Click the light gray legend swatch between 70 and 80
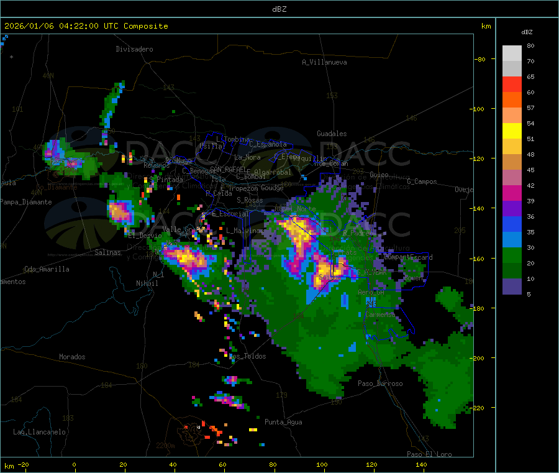 pos(512,53)
